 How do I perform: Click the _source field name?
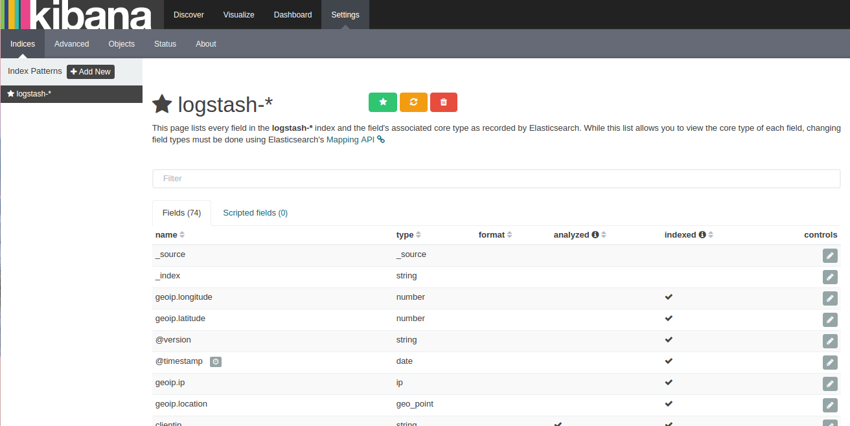click(170, 254)
